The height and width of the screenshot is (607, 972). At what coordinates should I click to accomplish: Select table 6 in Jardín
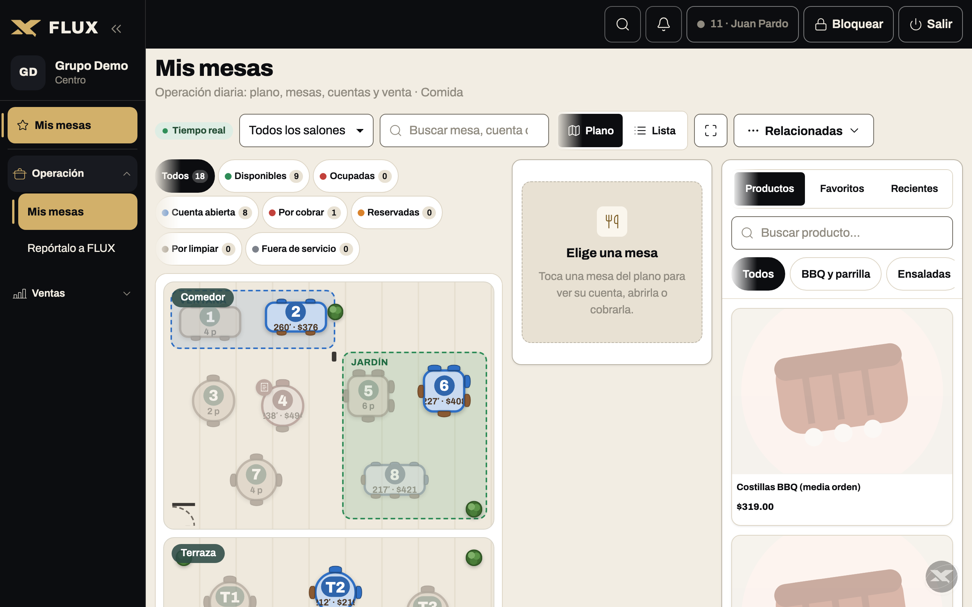444,391
